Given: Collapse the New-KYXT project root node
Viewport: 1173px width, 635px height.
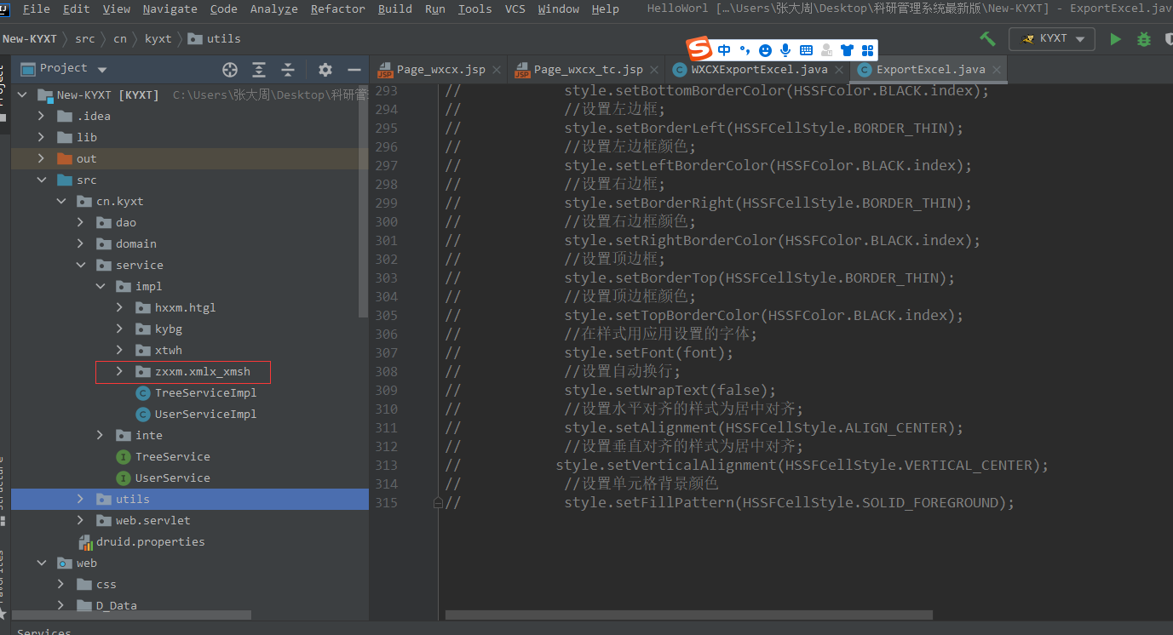Looking at the screenshot, I should (23, 94).
